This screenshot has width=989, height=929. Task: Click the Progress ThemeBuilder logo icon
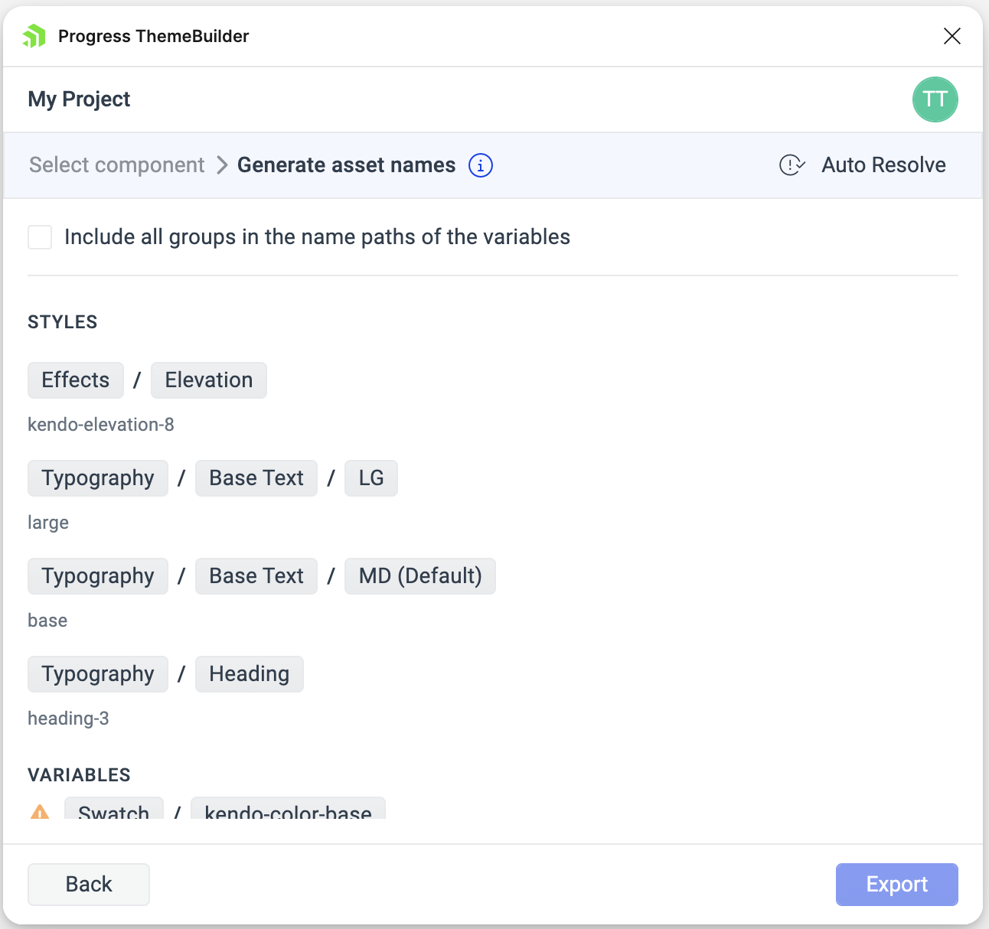click(34, 35)
